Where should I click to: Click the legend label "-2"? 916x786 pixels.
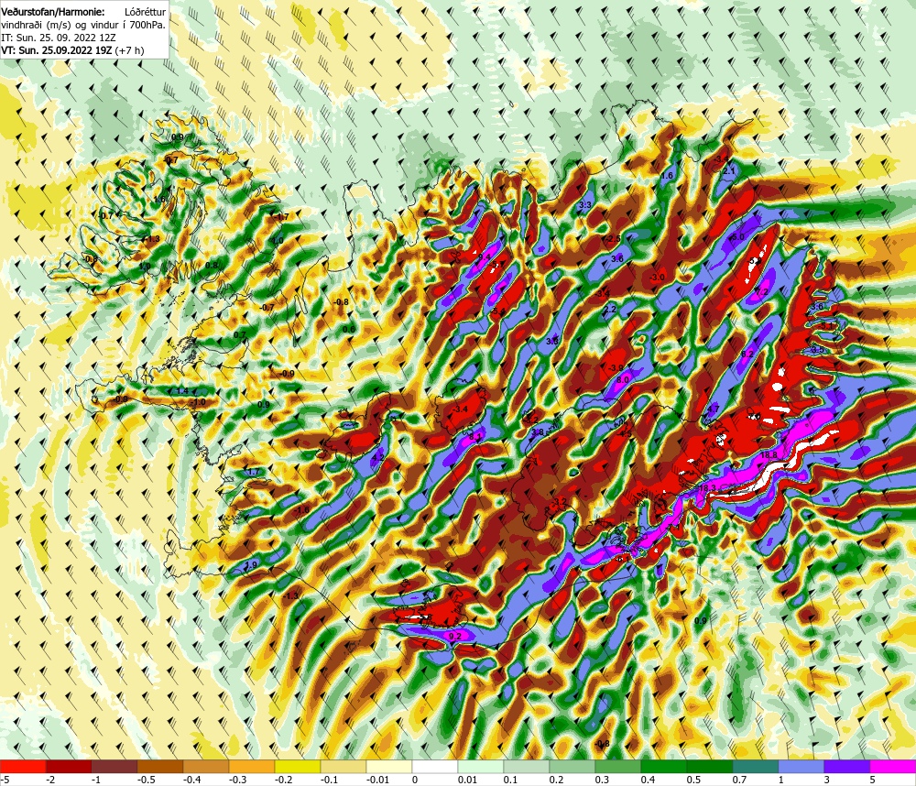coord(50,780)
